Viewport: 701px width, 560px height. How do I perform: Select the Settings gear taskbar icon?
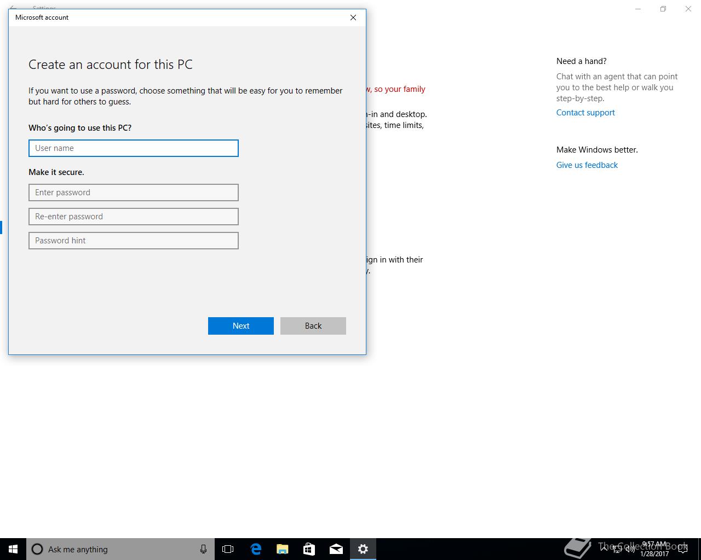coord(363,549)
